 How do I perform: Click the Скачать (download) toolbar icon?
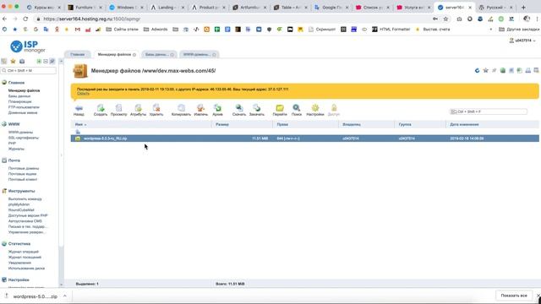click(x=238, y=110)
